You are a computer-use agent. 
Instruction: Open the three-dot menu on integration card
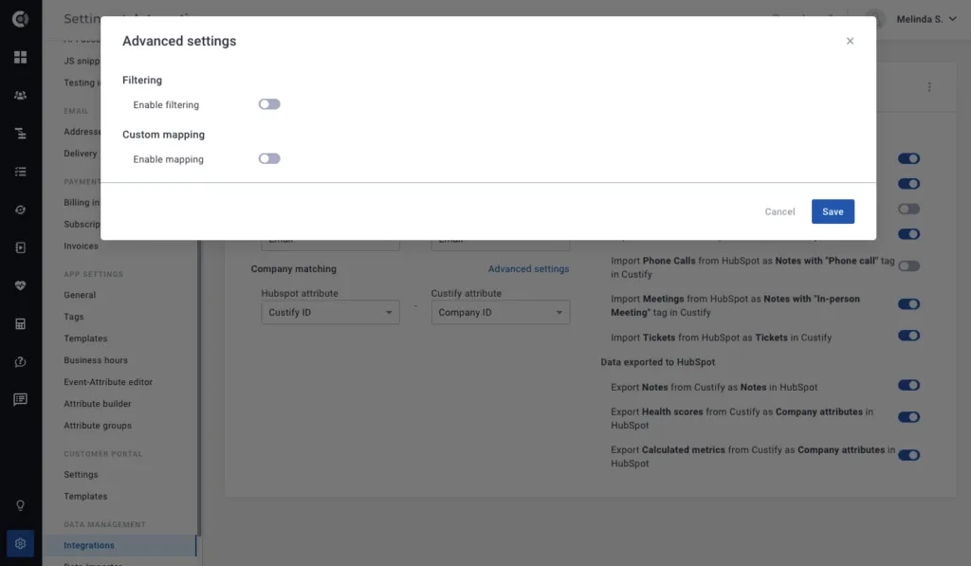pyautogui.click(x=929, y=87)
